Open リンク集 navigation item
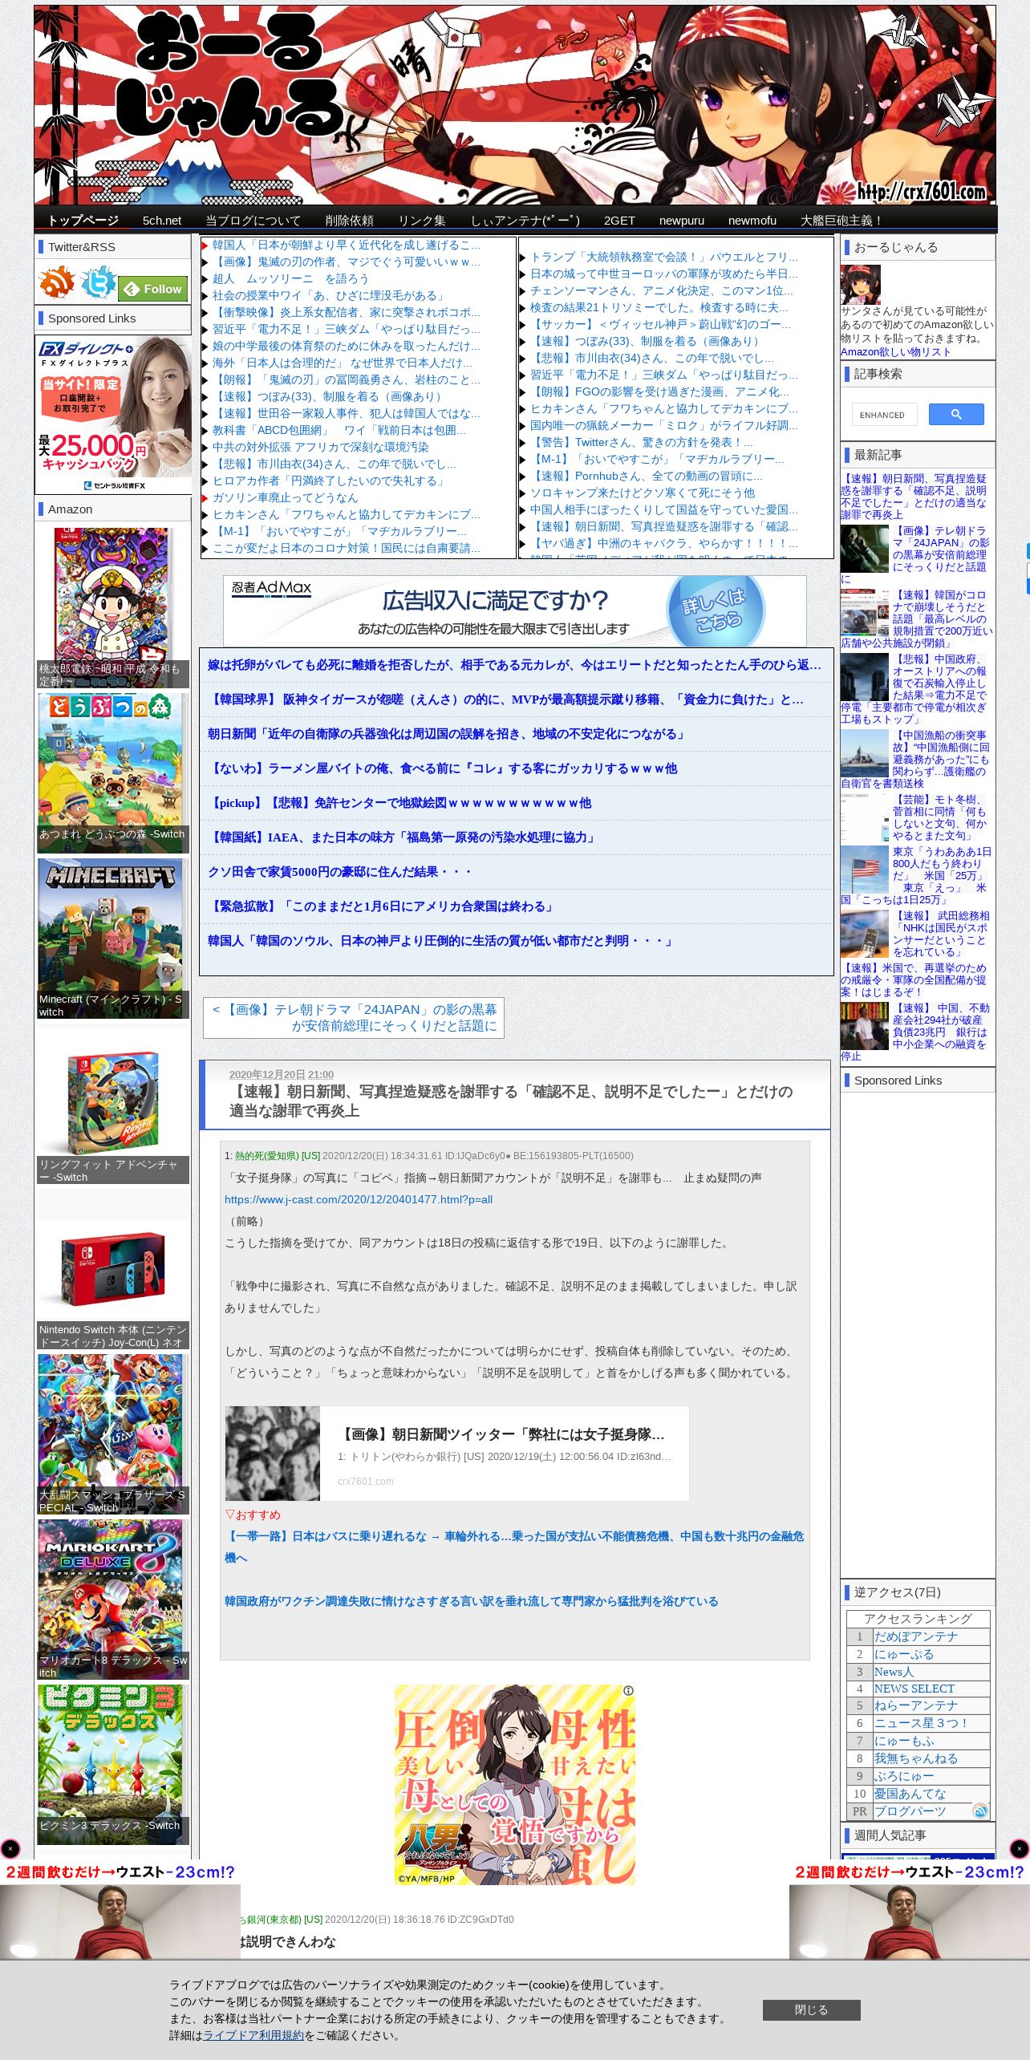Viewport: 1030px width, 2060px height. click(422, 220)
